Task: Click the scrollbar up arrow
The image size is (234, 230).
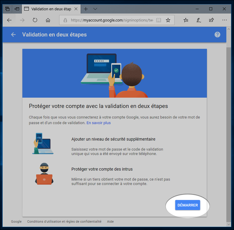Action: coord(229,29)
